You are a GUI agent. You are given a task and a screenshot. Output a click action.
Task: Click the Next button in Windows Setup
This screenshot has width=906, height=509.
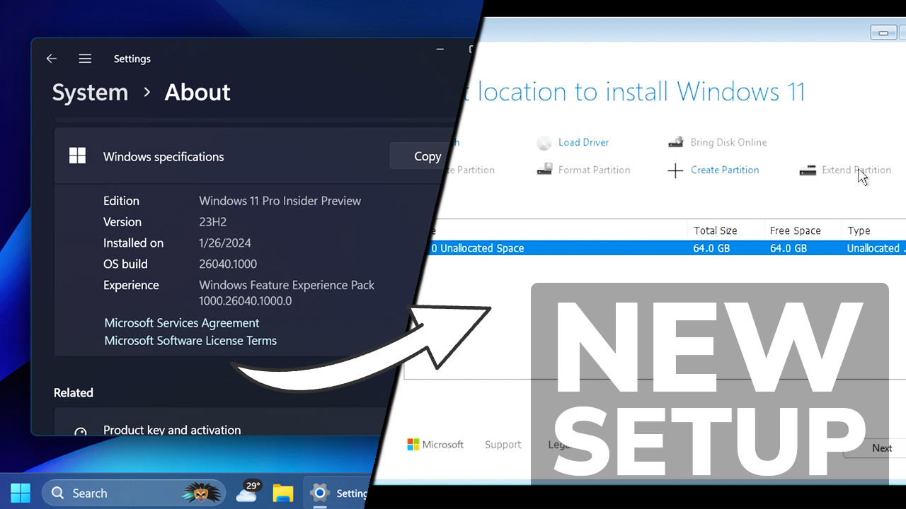click(881, 447)
